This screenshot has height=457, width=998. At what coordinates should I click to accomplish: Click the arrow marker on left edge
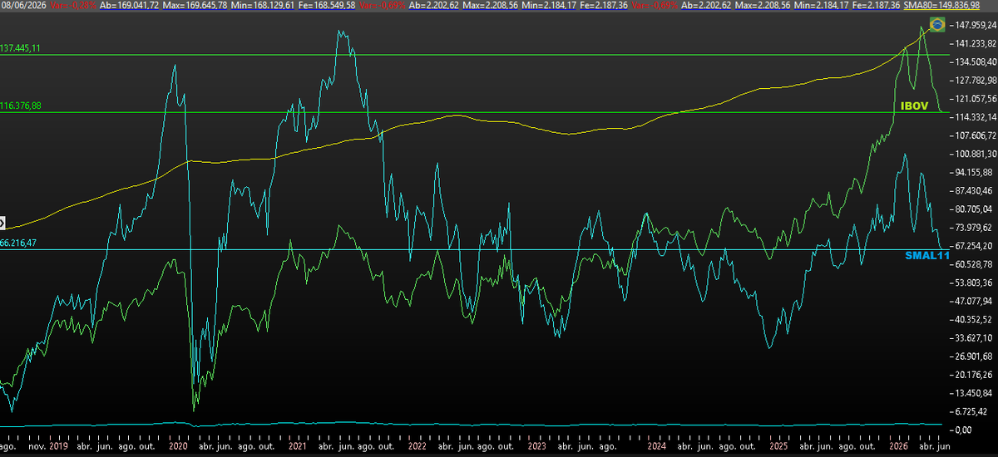pyautogui.click(x=2, y=223)
